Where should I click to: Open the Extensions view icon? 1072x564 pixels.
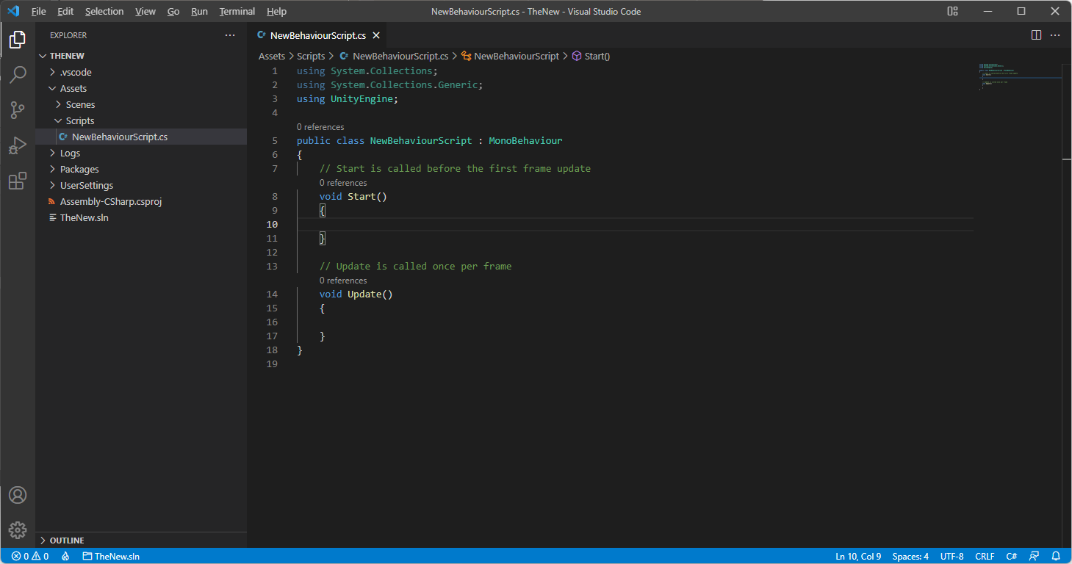tap(18, 181)
